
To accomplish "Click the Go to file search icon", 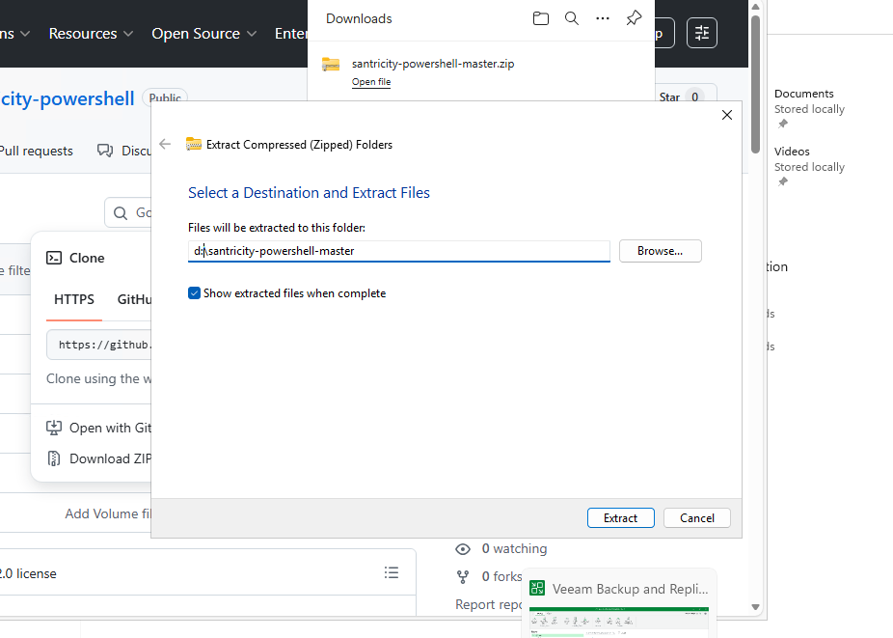I will pos(121,213).
